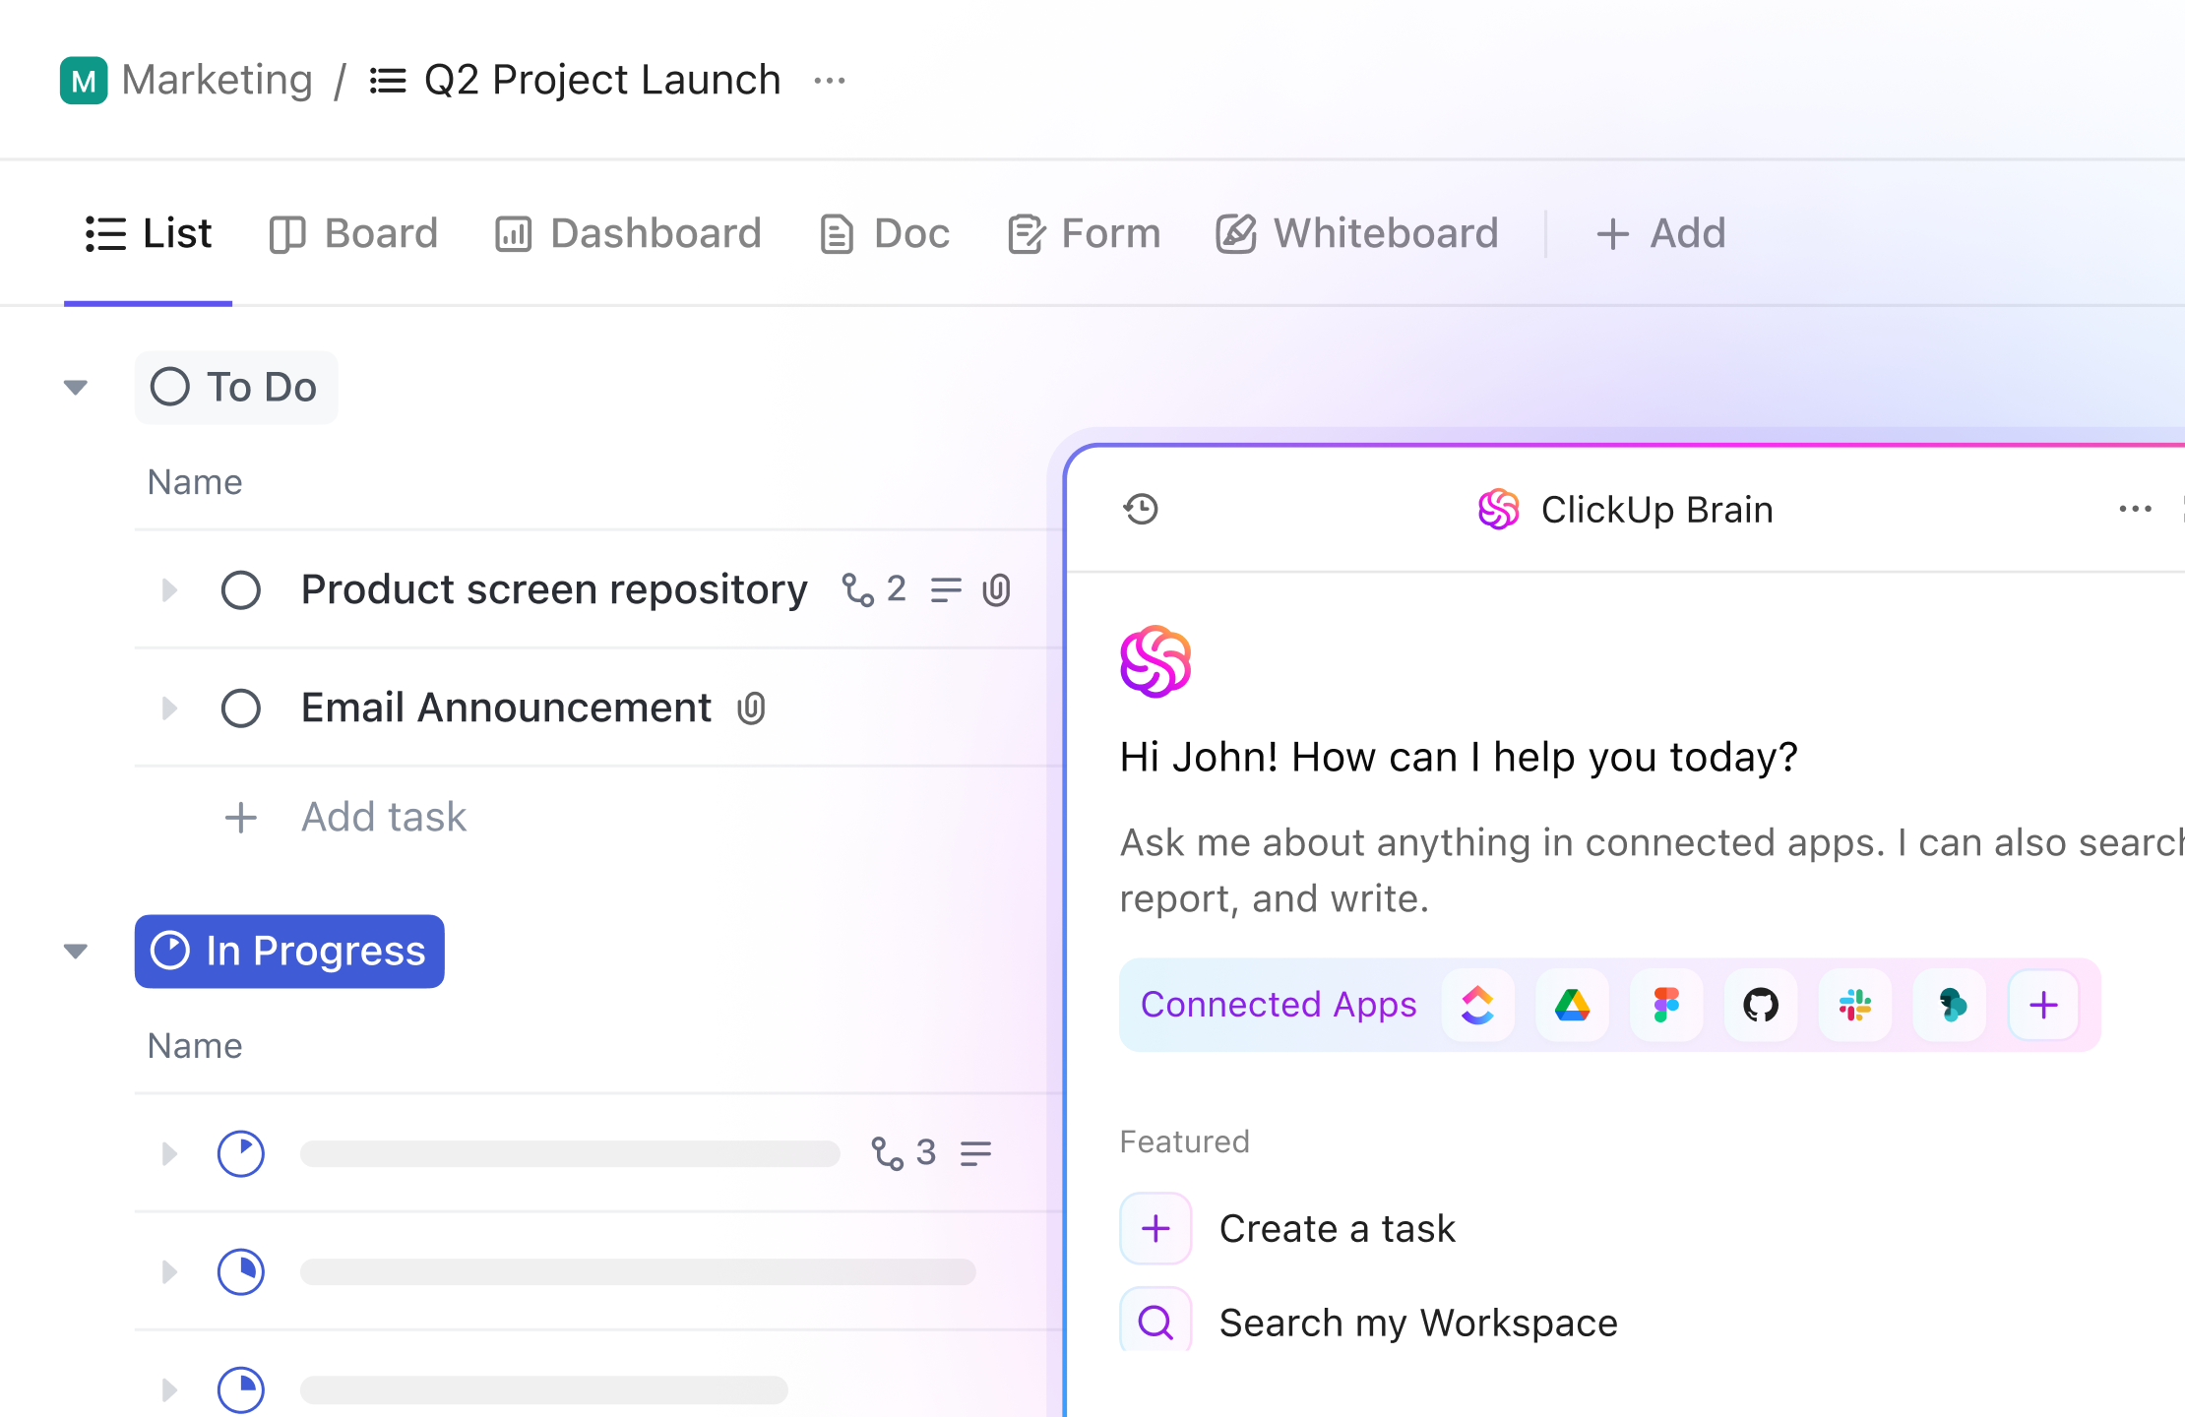The height and width of the screenshot is (1417, 2185).
Task: Expand second In Progress task row
Action: pyautogui.click(x=169, y=1271)
